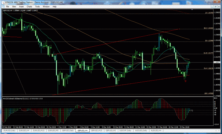Open the Tools menu
Viewport: 222px width, 134px height.
point(37,6)
